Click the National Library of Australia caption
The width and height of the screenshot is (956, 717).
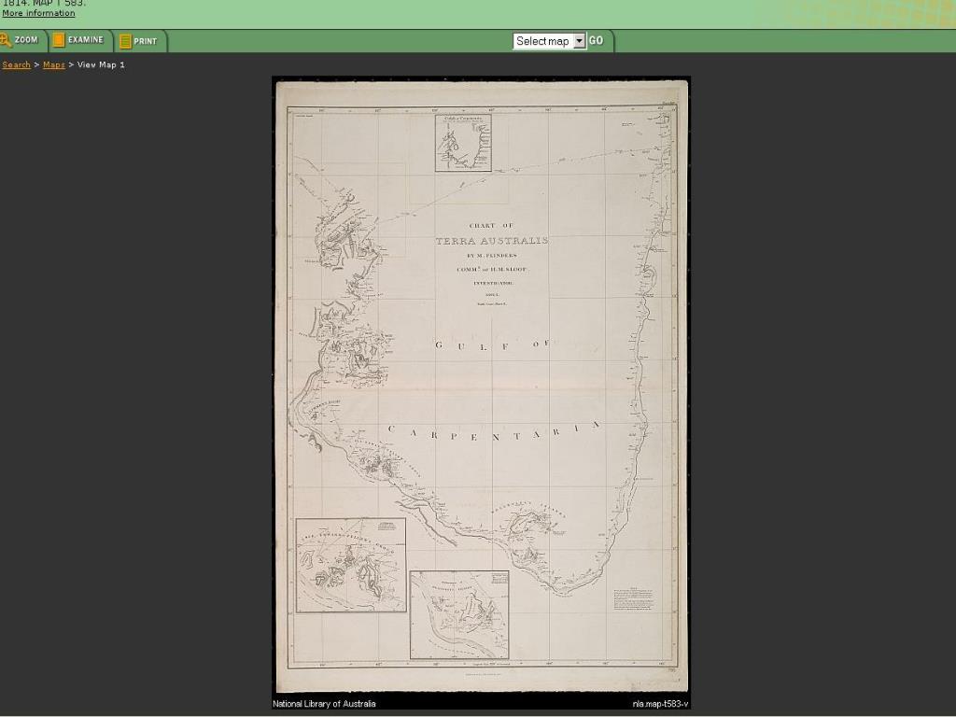click(324, 704)
